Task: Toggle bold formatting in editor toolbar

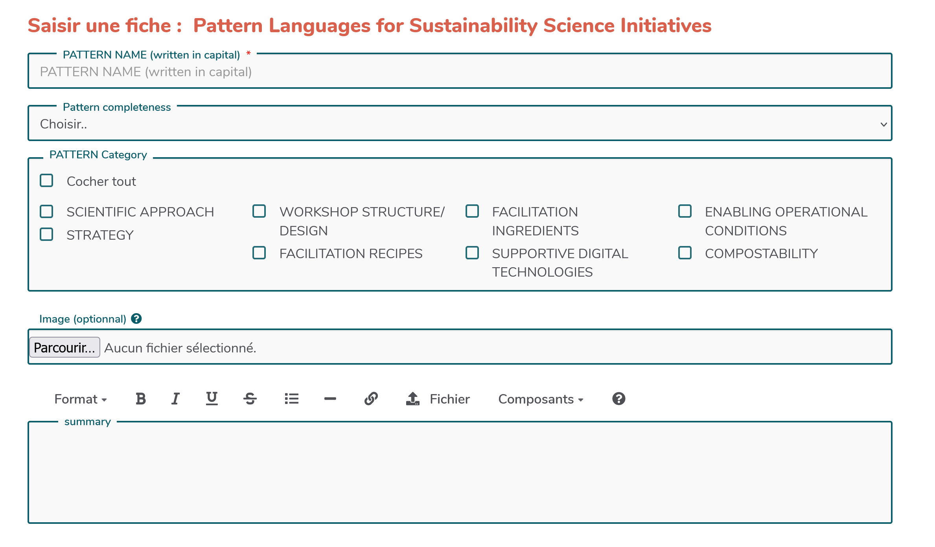Action: (x=140, y=399)
